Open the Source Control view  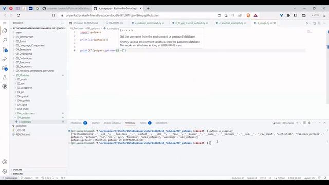coord(5,49)
